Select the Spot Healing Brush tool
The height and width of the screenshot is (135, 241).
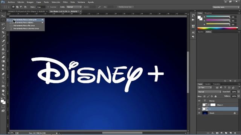(x=3, y=41)
